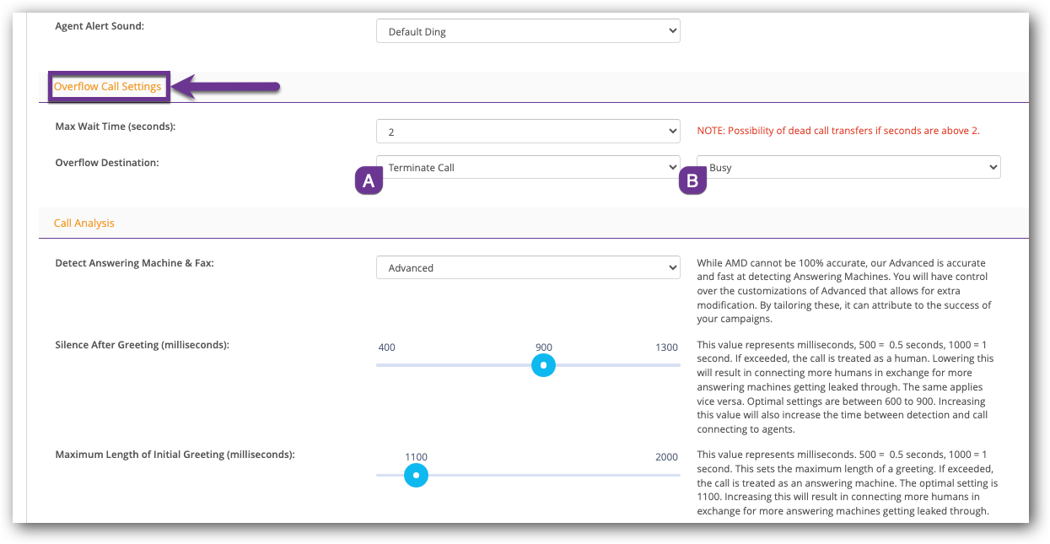The height and width of the screenshot is (544, 1050).
Task: Click the red NOTE about dead call transfers
Action: [838, 131]
